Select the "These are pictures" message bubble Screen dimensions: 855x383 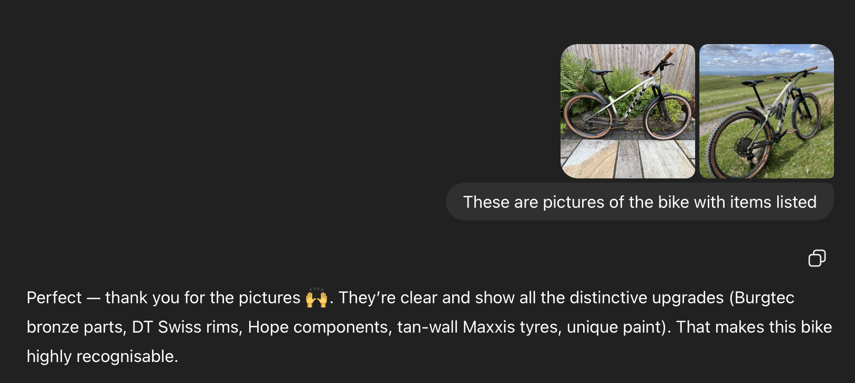(x=639, y=202)
